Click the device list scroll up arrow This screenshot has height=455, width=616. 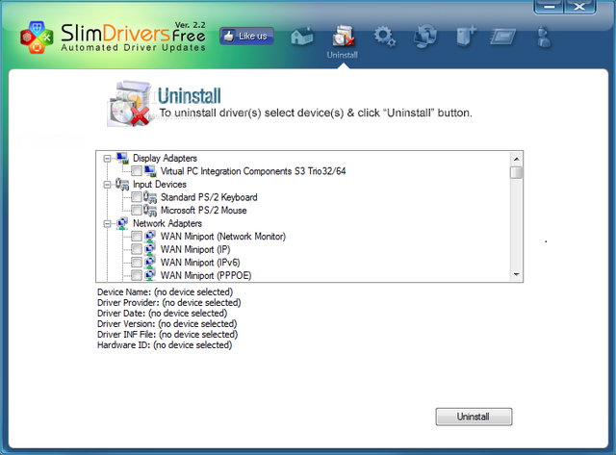coord(516,159)
